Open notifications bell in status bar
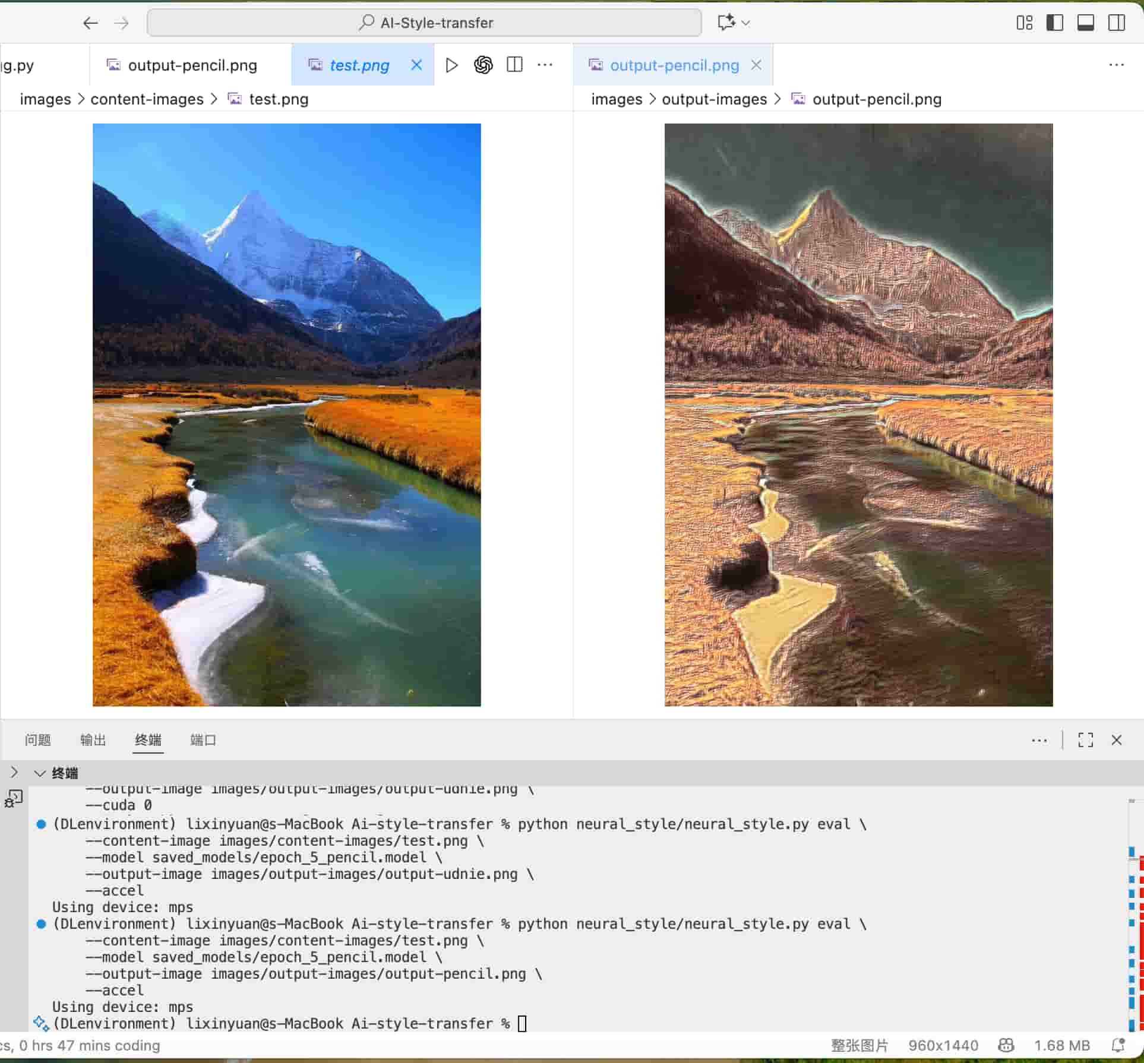 (1117, 1045)
